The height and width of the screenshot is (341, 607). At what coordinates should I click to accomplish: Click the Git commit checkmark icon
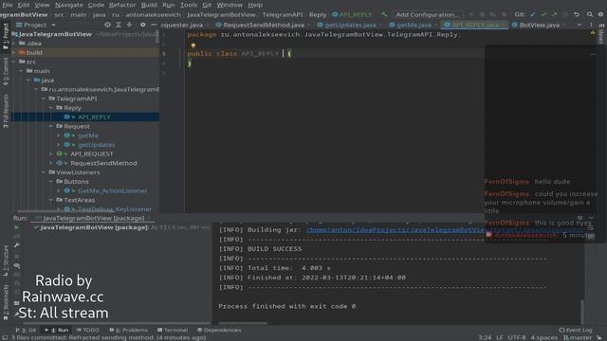pyautogui.click(x=543, y=14)
